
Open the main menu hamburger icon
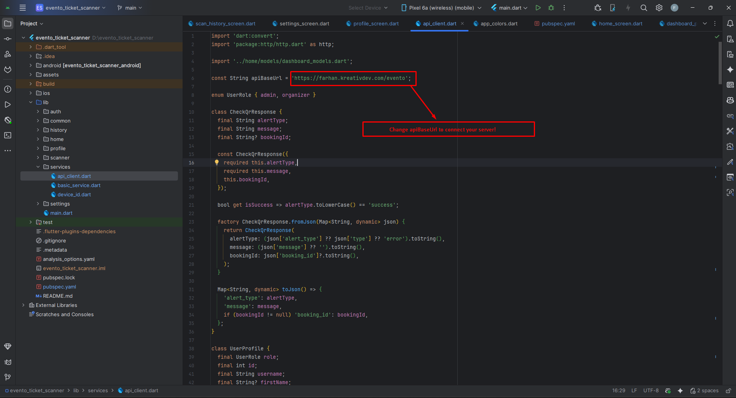[23, 8]
